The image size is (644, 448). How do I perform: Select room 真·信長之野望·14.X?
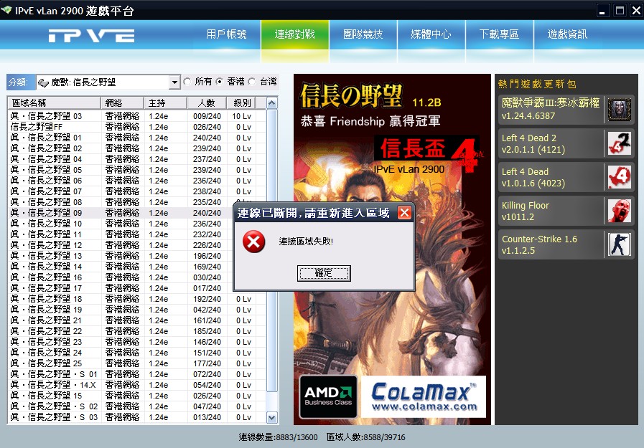click(137, 385)
